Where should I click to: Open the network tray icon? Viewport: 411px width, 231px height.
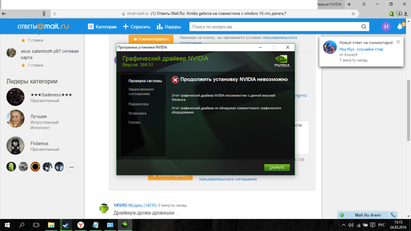tap(358, 225)
